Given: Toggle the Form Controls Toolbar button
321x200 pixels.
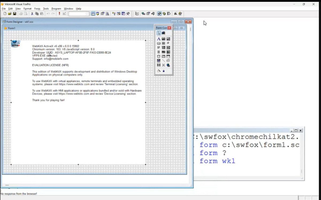Looking at the screenshot, I should [x=159, y=14].
